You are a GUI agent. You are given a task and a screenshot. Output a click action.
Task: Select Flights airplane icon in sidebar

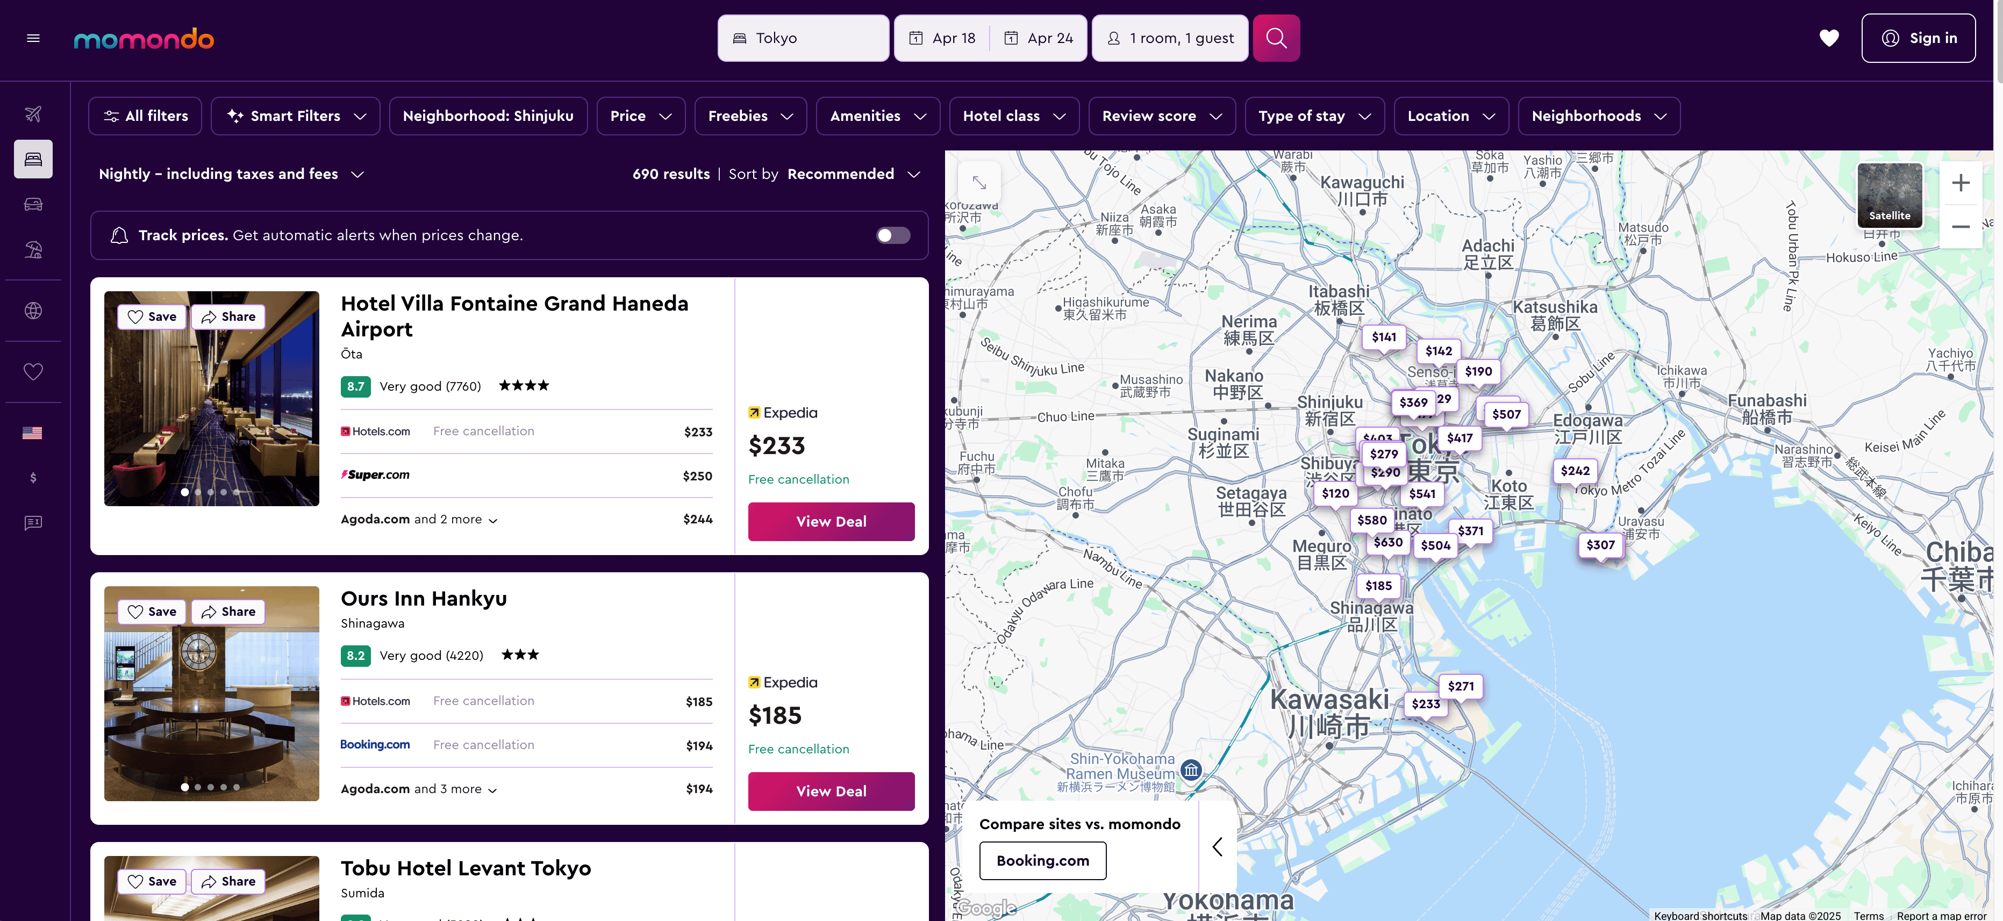[x=33, y=114]
